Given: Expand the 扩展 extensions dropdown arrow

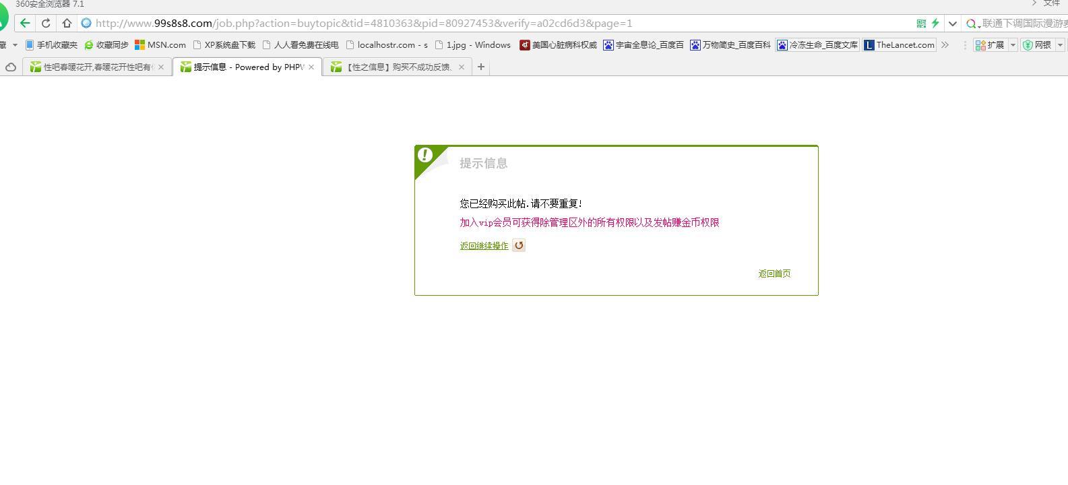Looking at the screenshot, I should (1012, 45).
